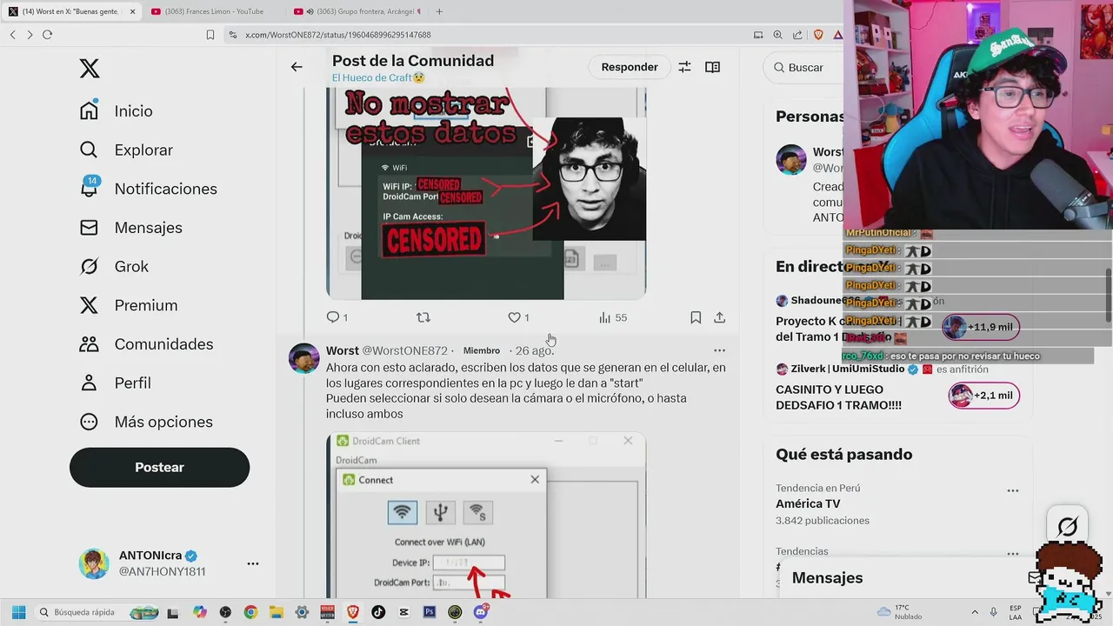Open @WorstONE872 handle link
The width and height of the screenshot is (1113, 626).
pyautogui.click(x=404, y=350)
